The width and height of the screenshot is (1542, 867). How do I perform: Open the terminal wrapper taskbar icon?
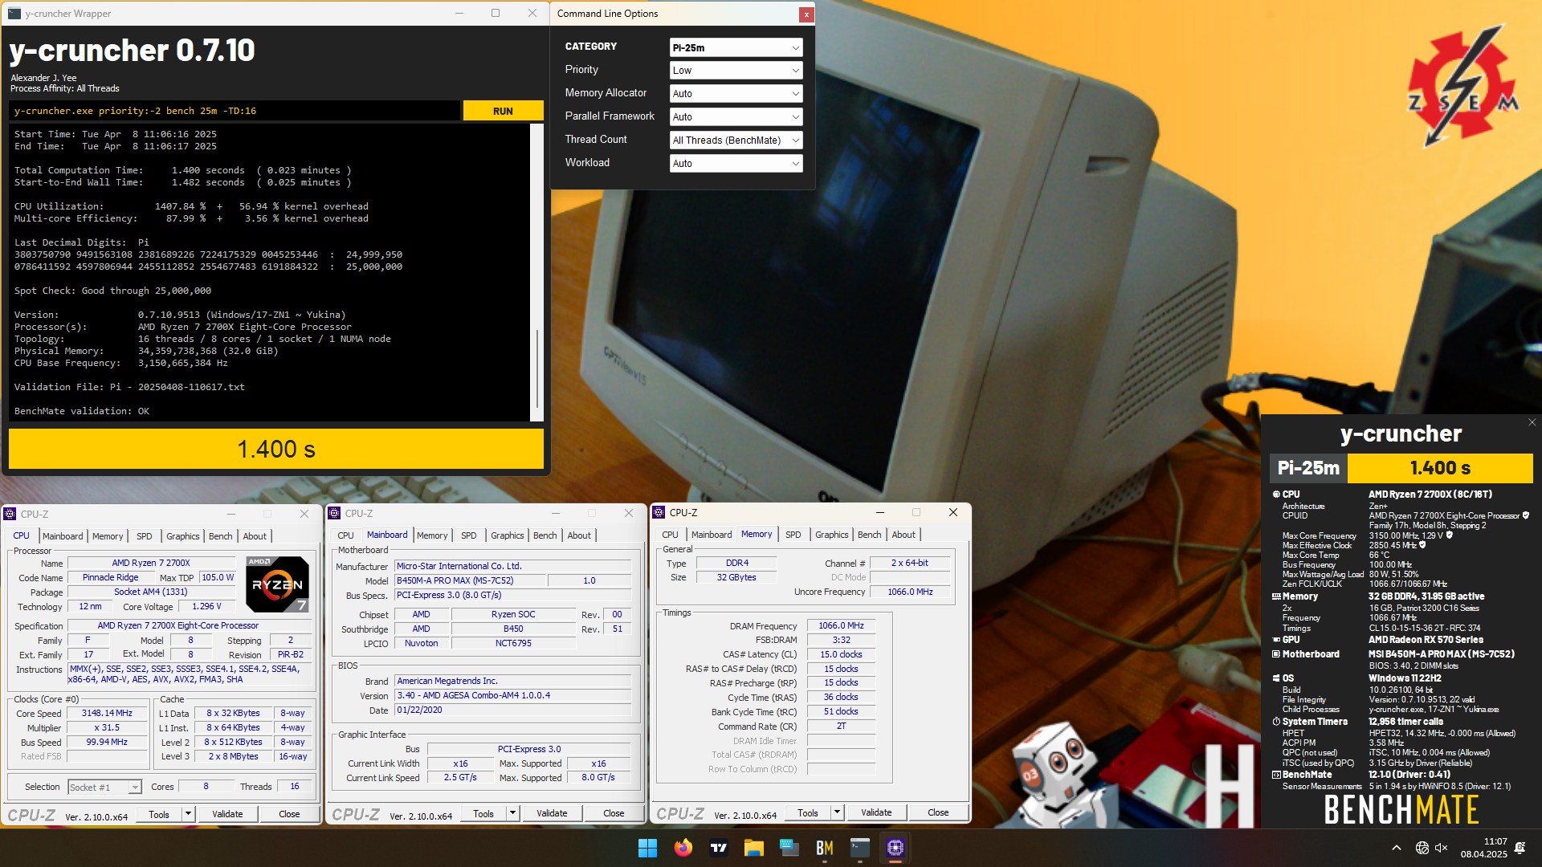pyautogui.click(x=860, y=848)
